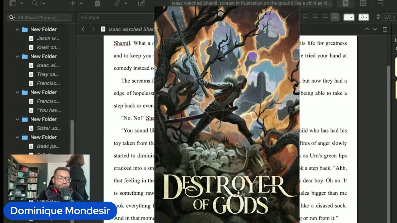Click page icon beside 'They ca...'

point(31,74)
